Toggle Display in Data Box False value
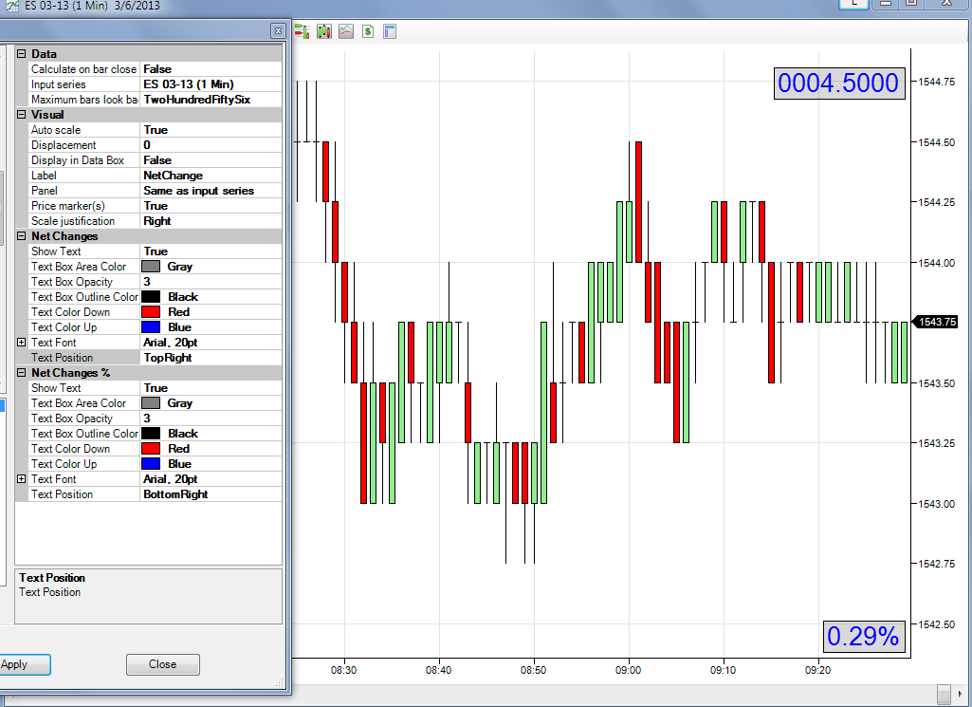Viewport: 972px width, 707px height. pos(211,160)
